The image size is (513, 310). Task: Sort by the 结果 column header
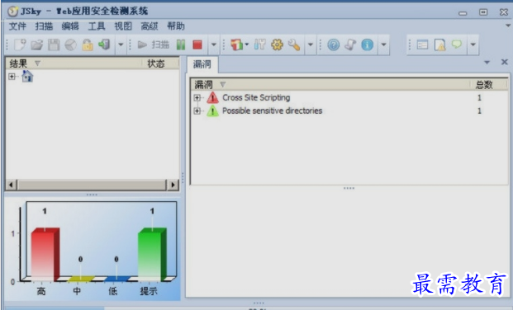click(x=74, y=63)
